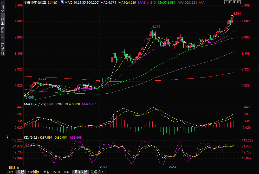This screenshot has width=259, height=174.
Task: Click 另存模板 to save template
Action: (x=80, y=172)
